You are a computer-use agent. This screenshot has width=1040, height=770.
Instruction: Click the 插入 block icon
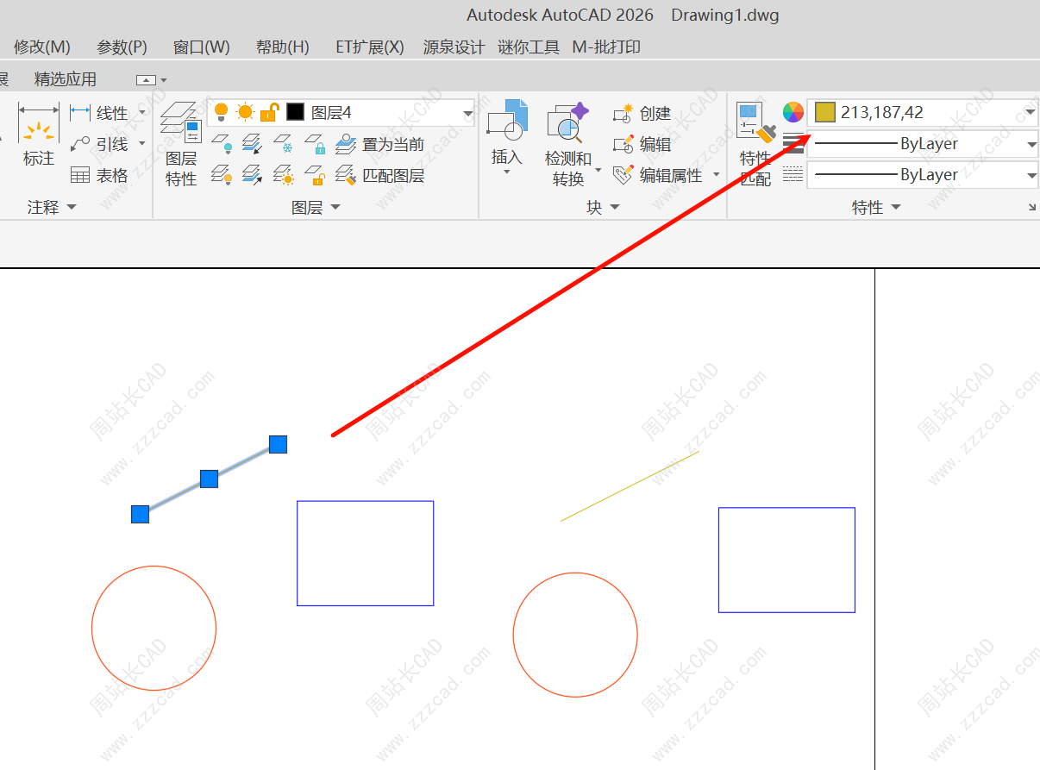pos(507,125)
